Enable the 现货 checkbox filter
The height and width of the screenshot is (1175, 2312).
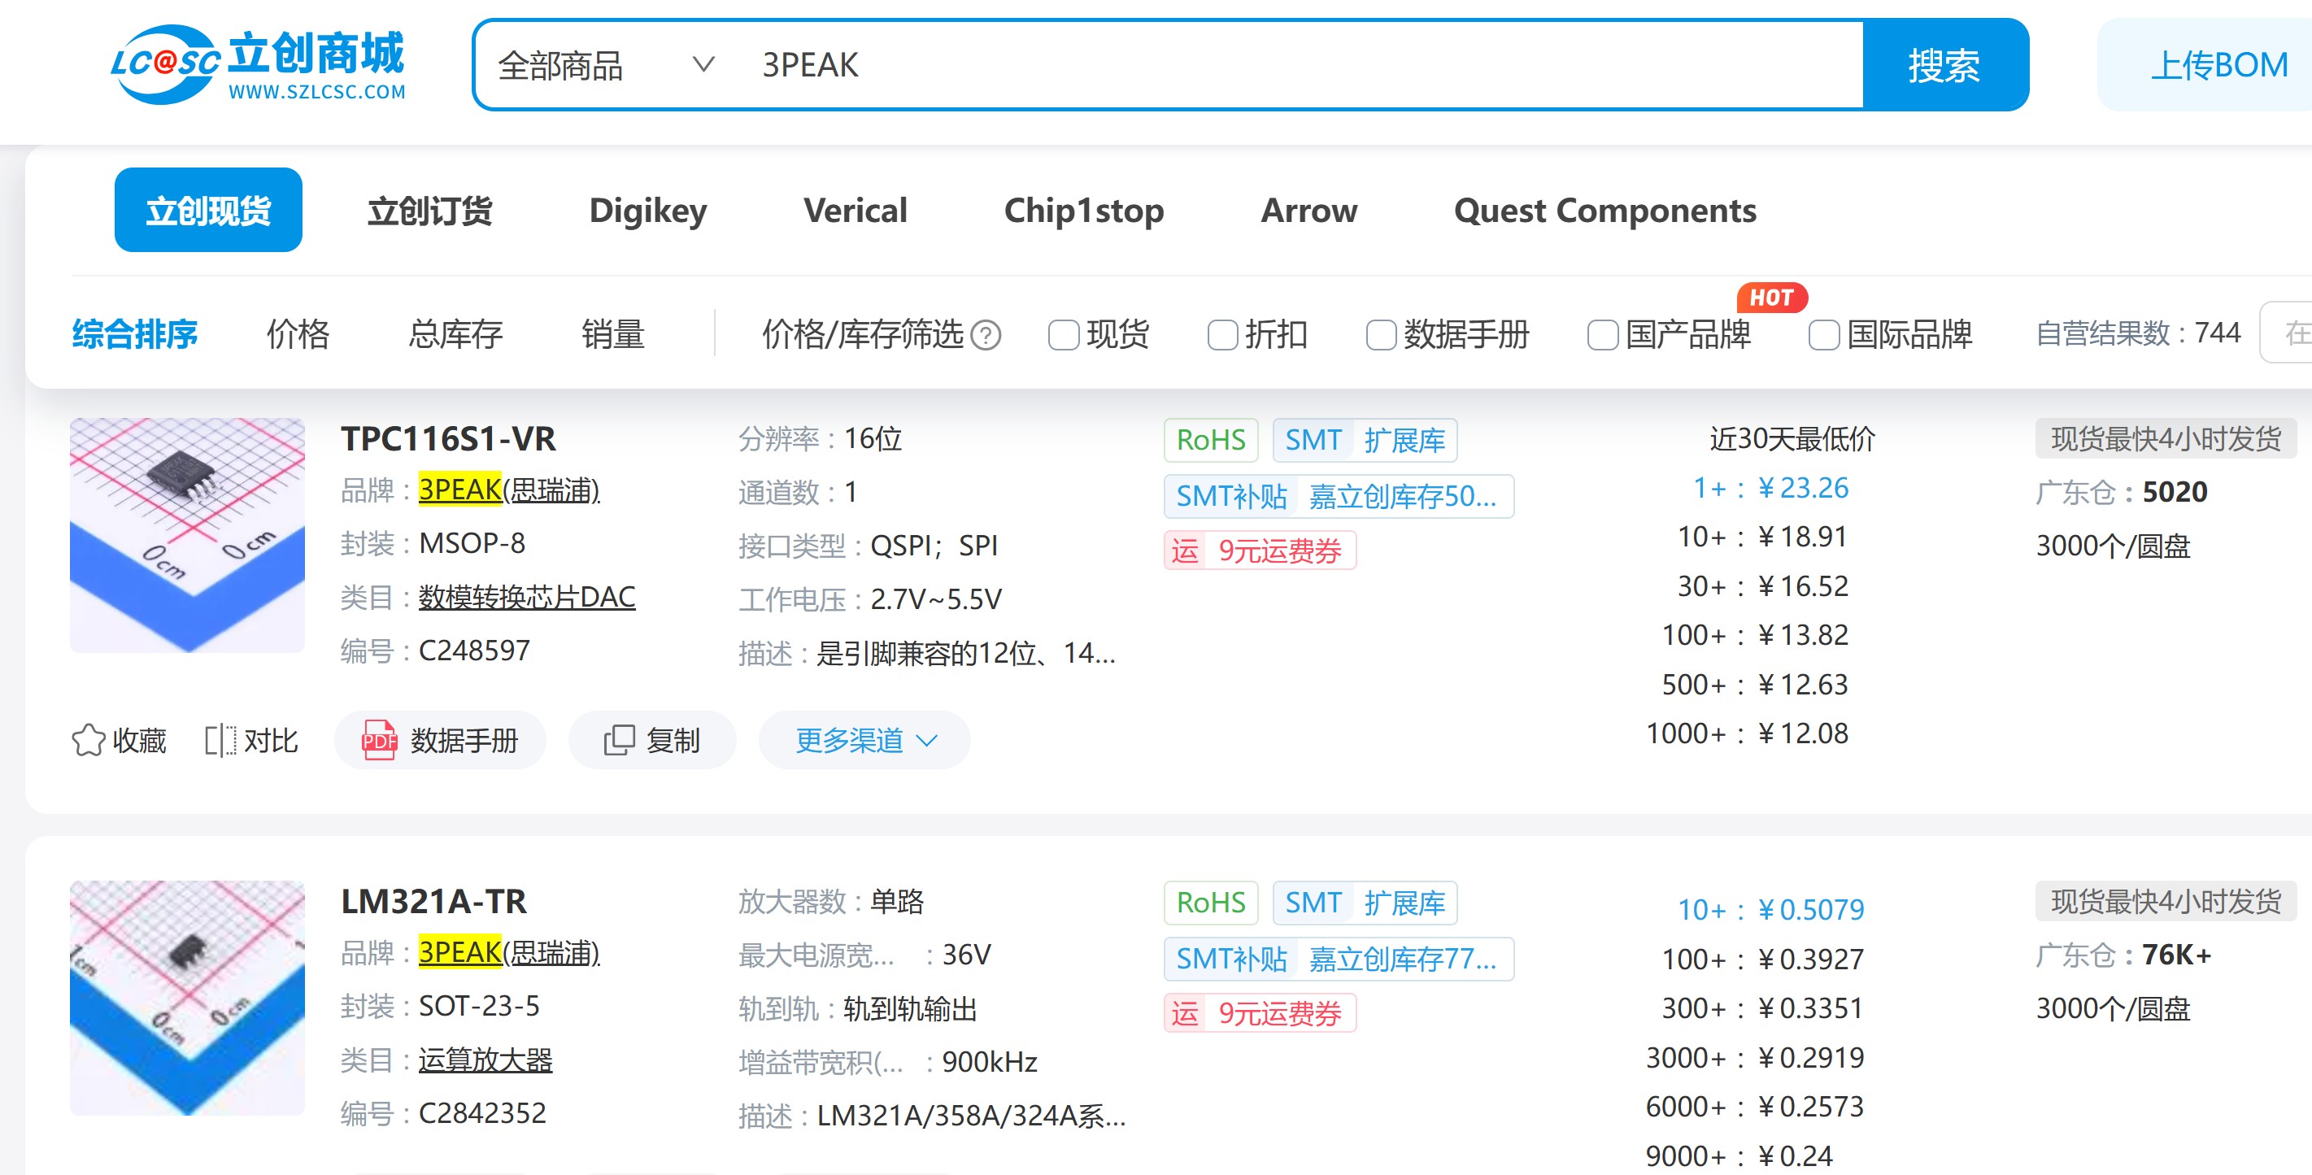point(1064,335)
